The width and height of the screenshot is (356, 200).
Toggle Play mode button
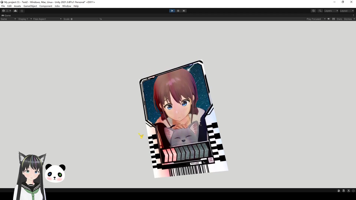click(172, 11)
